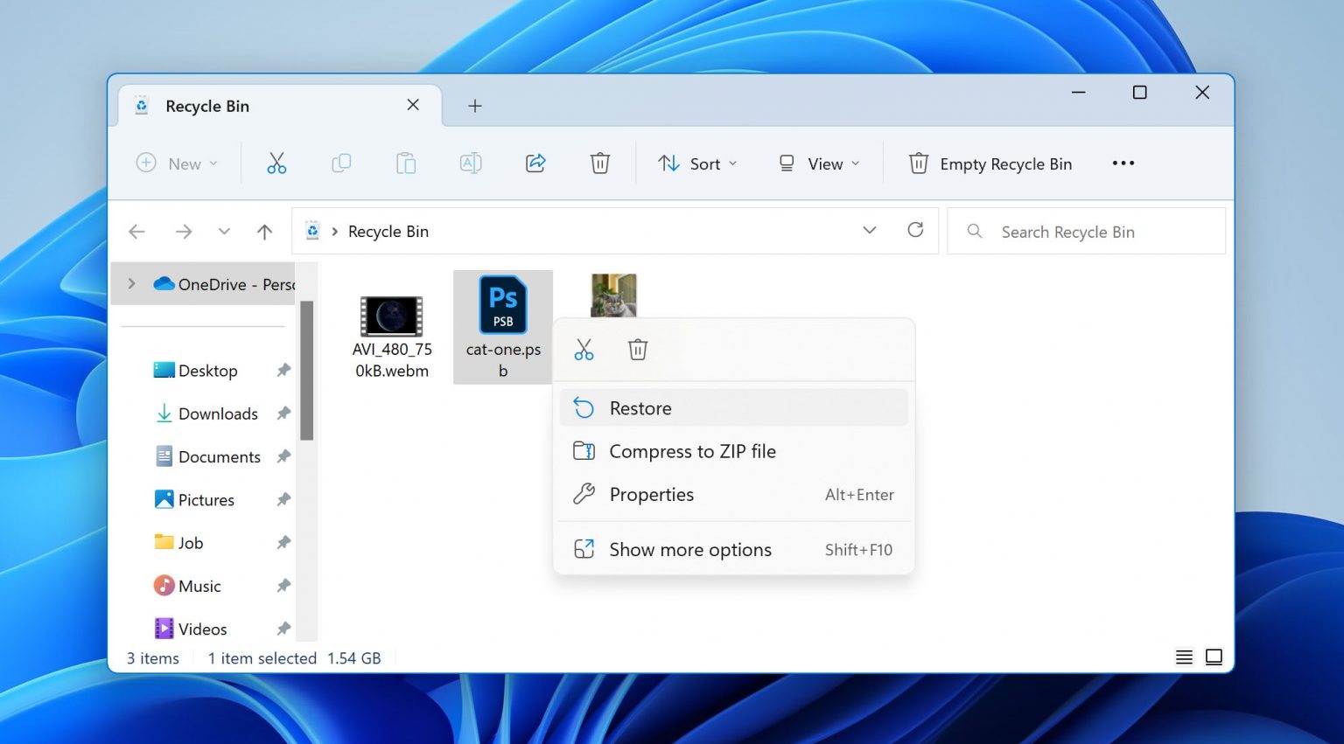
Task: Click the Empty Recycle Bin button
Action: click(x=989, y=163)
